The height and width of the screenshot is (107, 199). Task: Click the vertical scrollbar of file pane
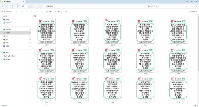198,43
